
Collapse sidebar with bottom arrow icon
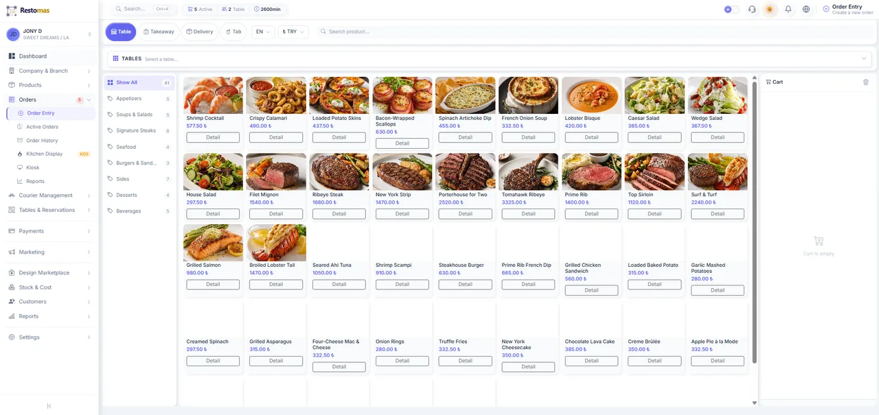point(49,406)
